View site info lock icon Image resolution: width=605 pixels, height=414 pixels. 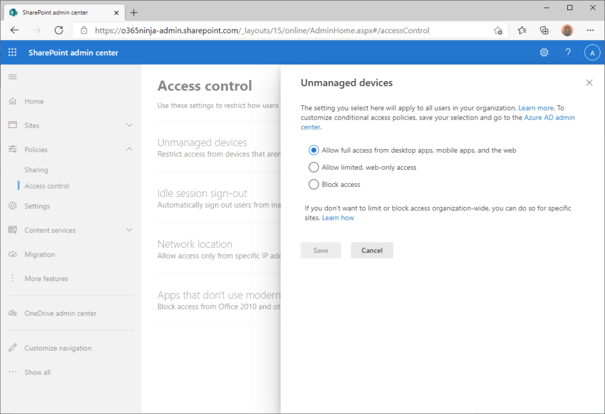coord(84,30)
